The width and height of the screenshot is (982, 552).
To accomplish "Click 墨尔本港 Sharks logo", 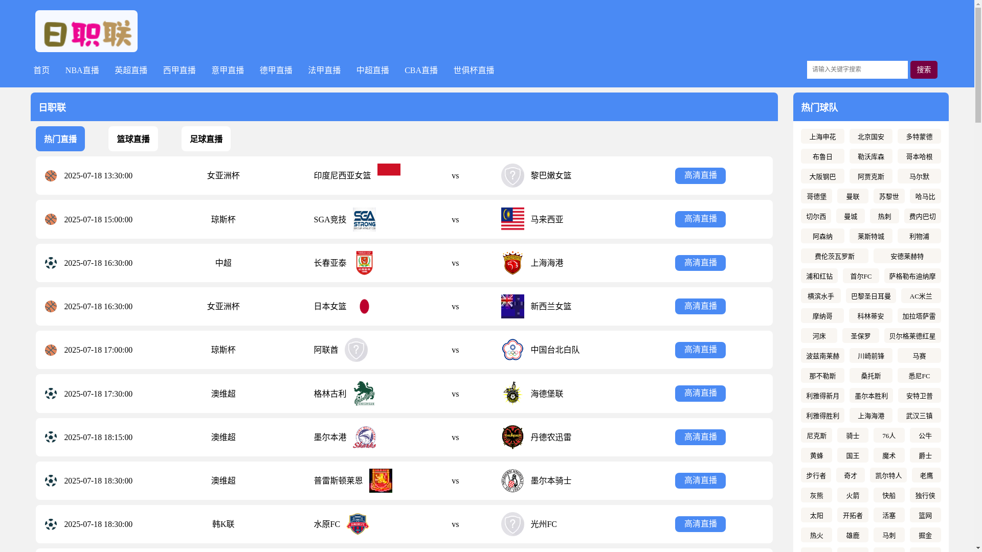I will tap(364, 437).
